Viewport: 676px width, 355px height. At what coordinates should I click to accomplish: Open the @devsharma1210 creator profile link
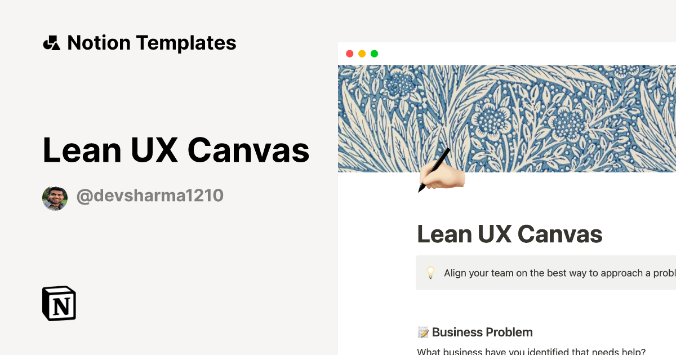[149, 195]
